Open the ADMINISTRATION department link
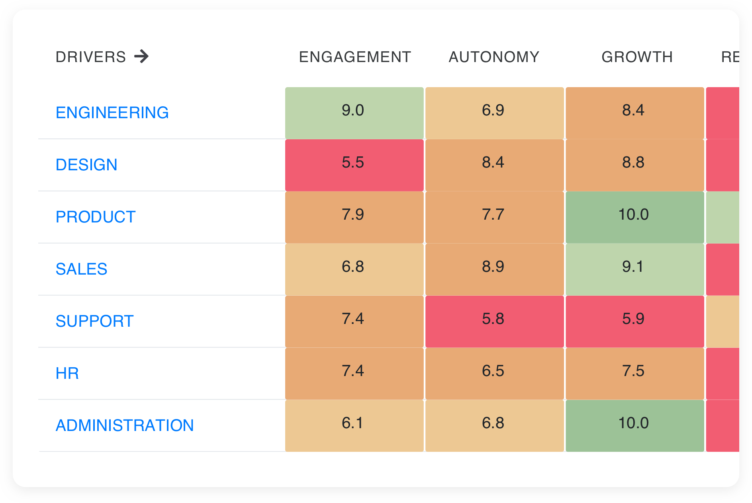 click(x=124, y=425)
